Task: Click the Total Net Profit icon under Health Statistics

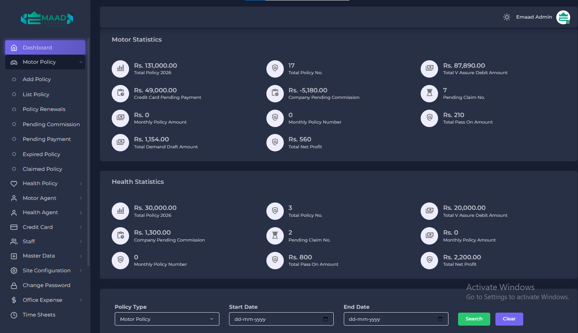Action: tap(429, 260)
